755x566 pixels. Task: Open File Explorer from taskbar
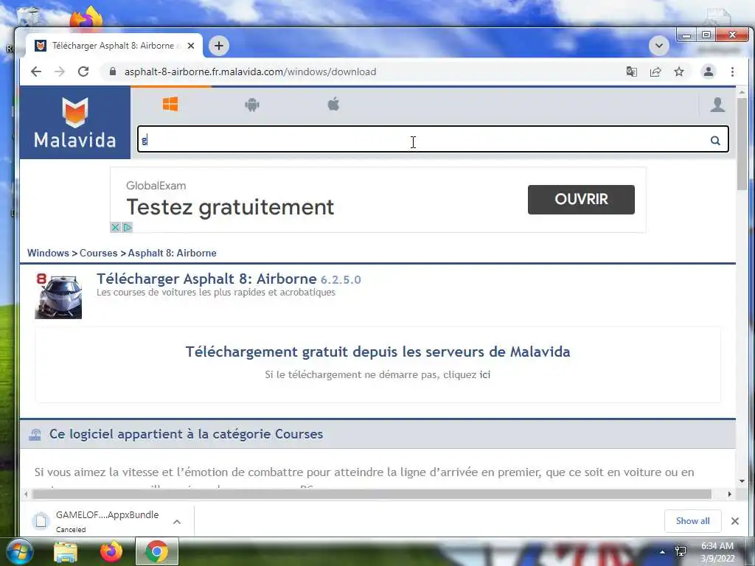tap(66, 551)
